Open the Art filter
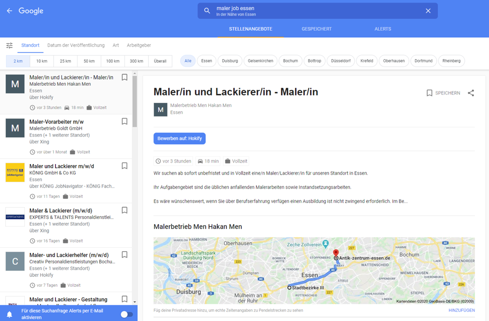Viewport: 489px width, 321px height. [x=116, y=45]
